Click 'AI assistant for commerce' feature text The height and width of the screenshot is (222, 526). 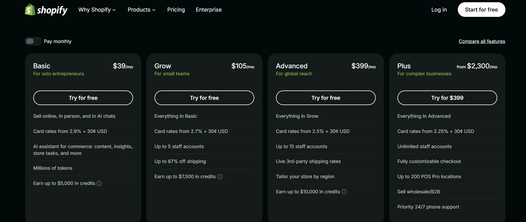point(83,150)
